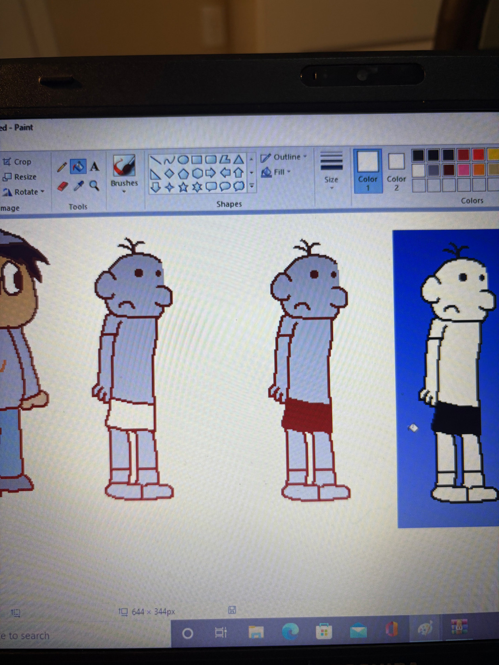This screenshot has width=499, height=665.
Task: Pick the pink color swatch
Action: point(464,170)
